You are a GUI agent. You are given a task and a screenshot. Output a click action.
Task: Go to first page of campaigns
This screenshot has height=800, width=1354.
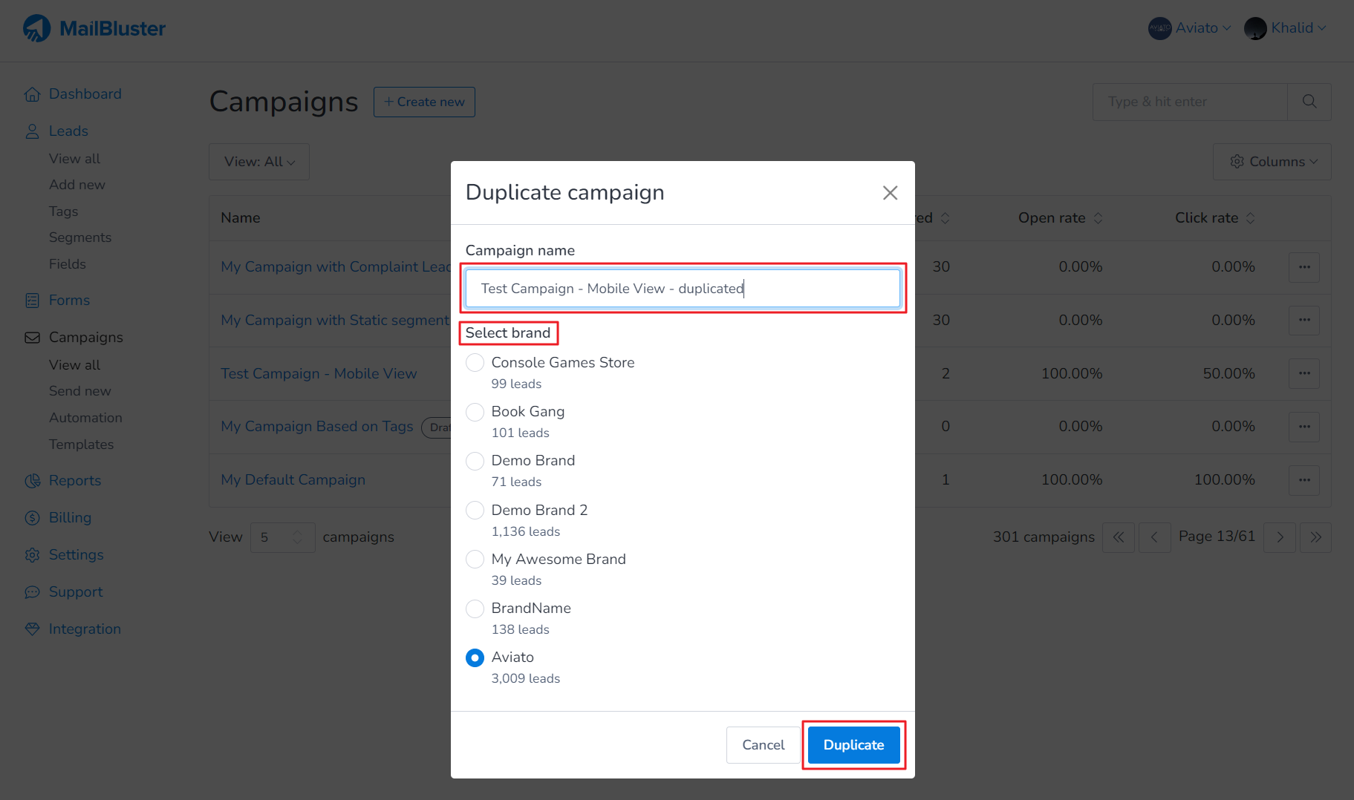pos(1119,537)
